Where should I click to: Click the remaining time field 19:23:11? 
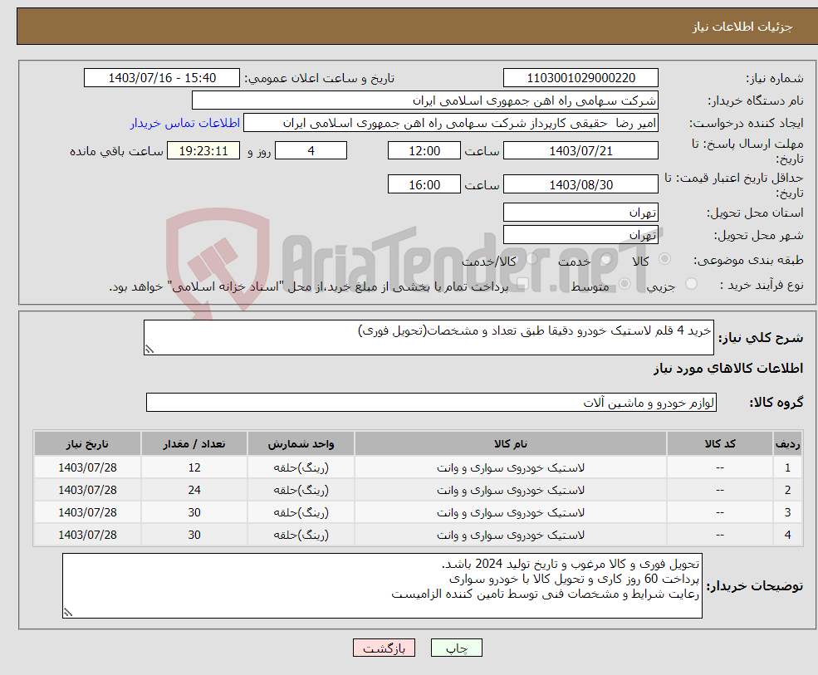[203, 151]
